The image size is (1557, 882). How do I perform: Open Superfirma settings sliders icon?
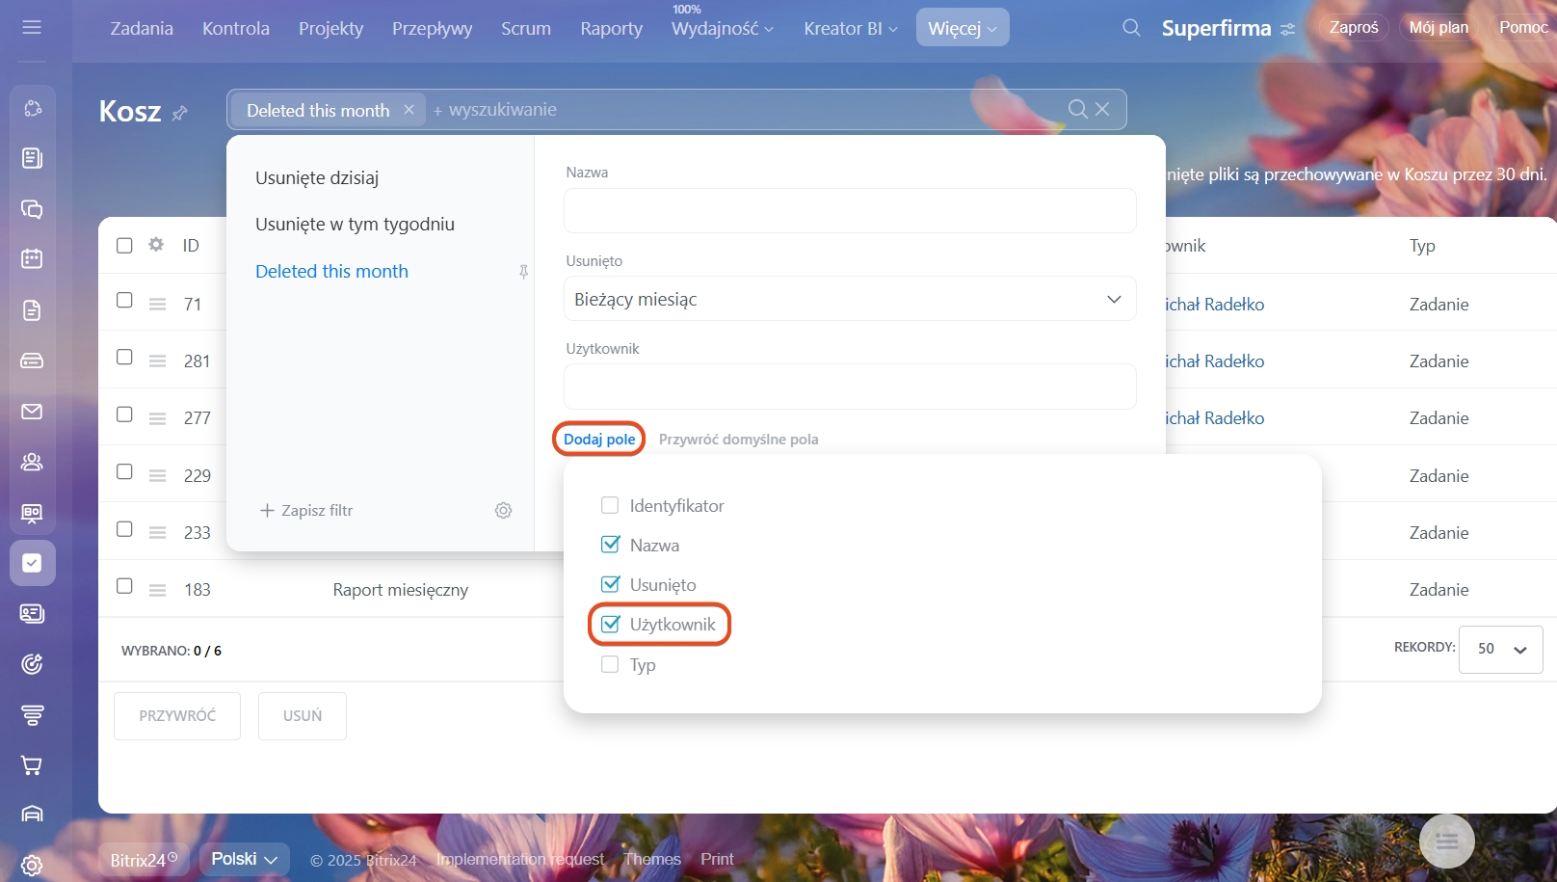pos(1288,30)
